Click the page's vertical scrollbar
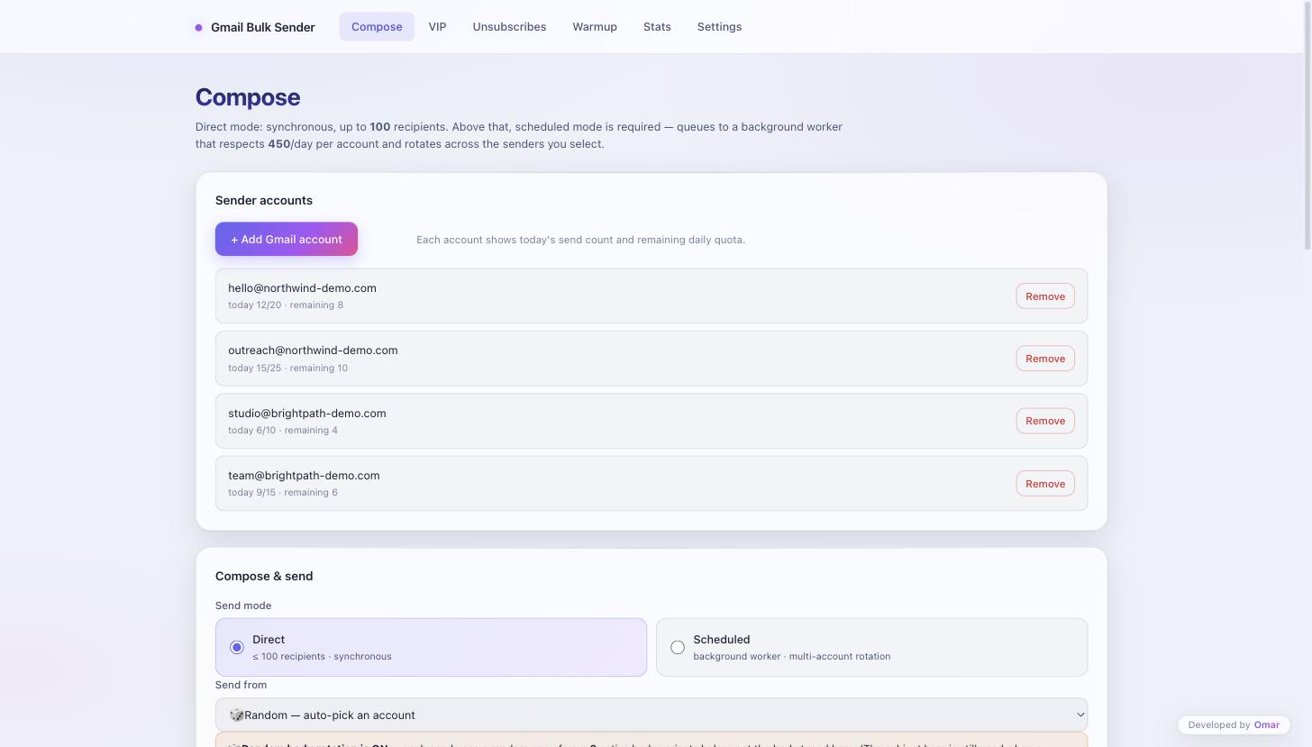Screen dimensions: 1312x747 tap(1307, 126)
